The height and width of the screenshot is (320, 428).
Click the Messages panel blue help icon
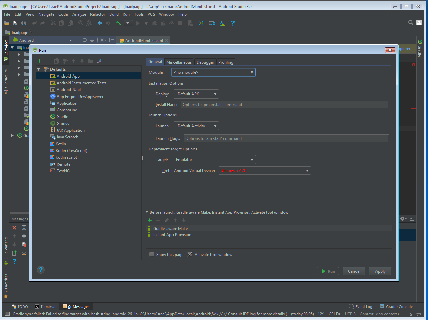click(x=14, y=261)
